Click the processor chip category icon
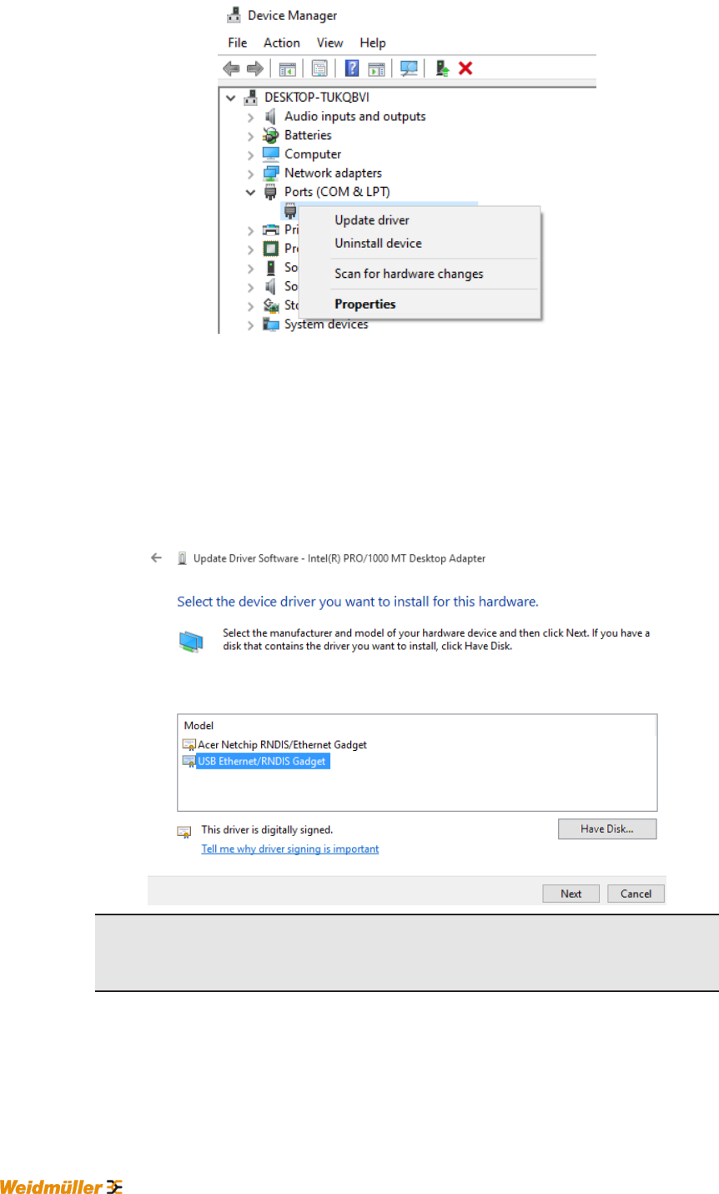The image size is (719, 1194). pyautogui.click(x=270, y=249)
